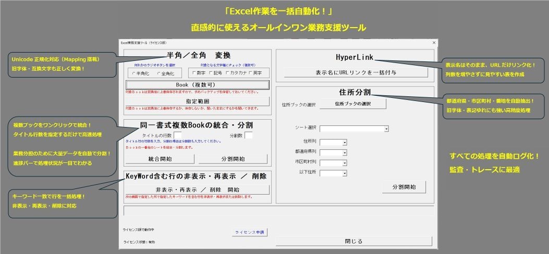
Task: Click 非表示・再表示／削除 開始 button
Action: click(x=198, y=189)
